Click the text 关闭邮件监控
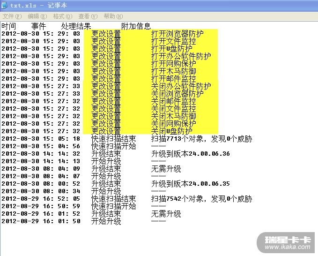The image size is (318, 256). click(x=174, y=101)
